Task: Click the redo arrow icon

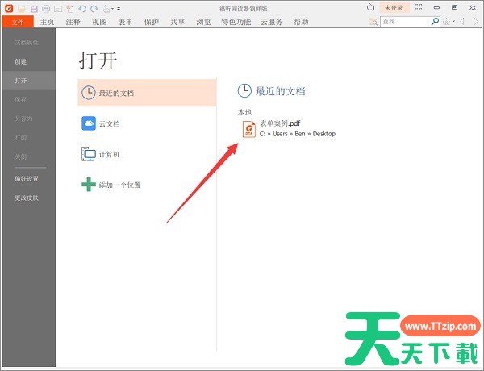Action: point(94,8)
